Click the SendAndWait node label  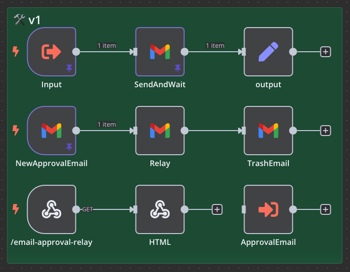tap(160, 85)
